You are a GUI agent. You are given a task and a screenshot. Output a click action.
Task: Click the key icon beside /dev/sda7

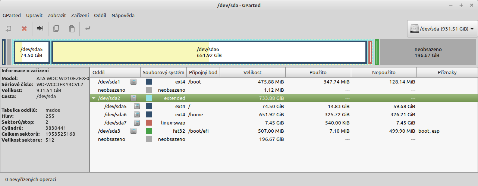[x=136, y=123]
